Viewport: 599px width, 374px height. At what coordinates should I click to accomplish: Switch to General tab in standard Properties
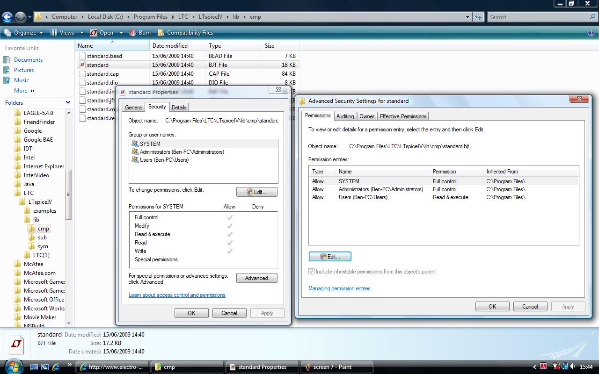point(133,108)
